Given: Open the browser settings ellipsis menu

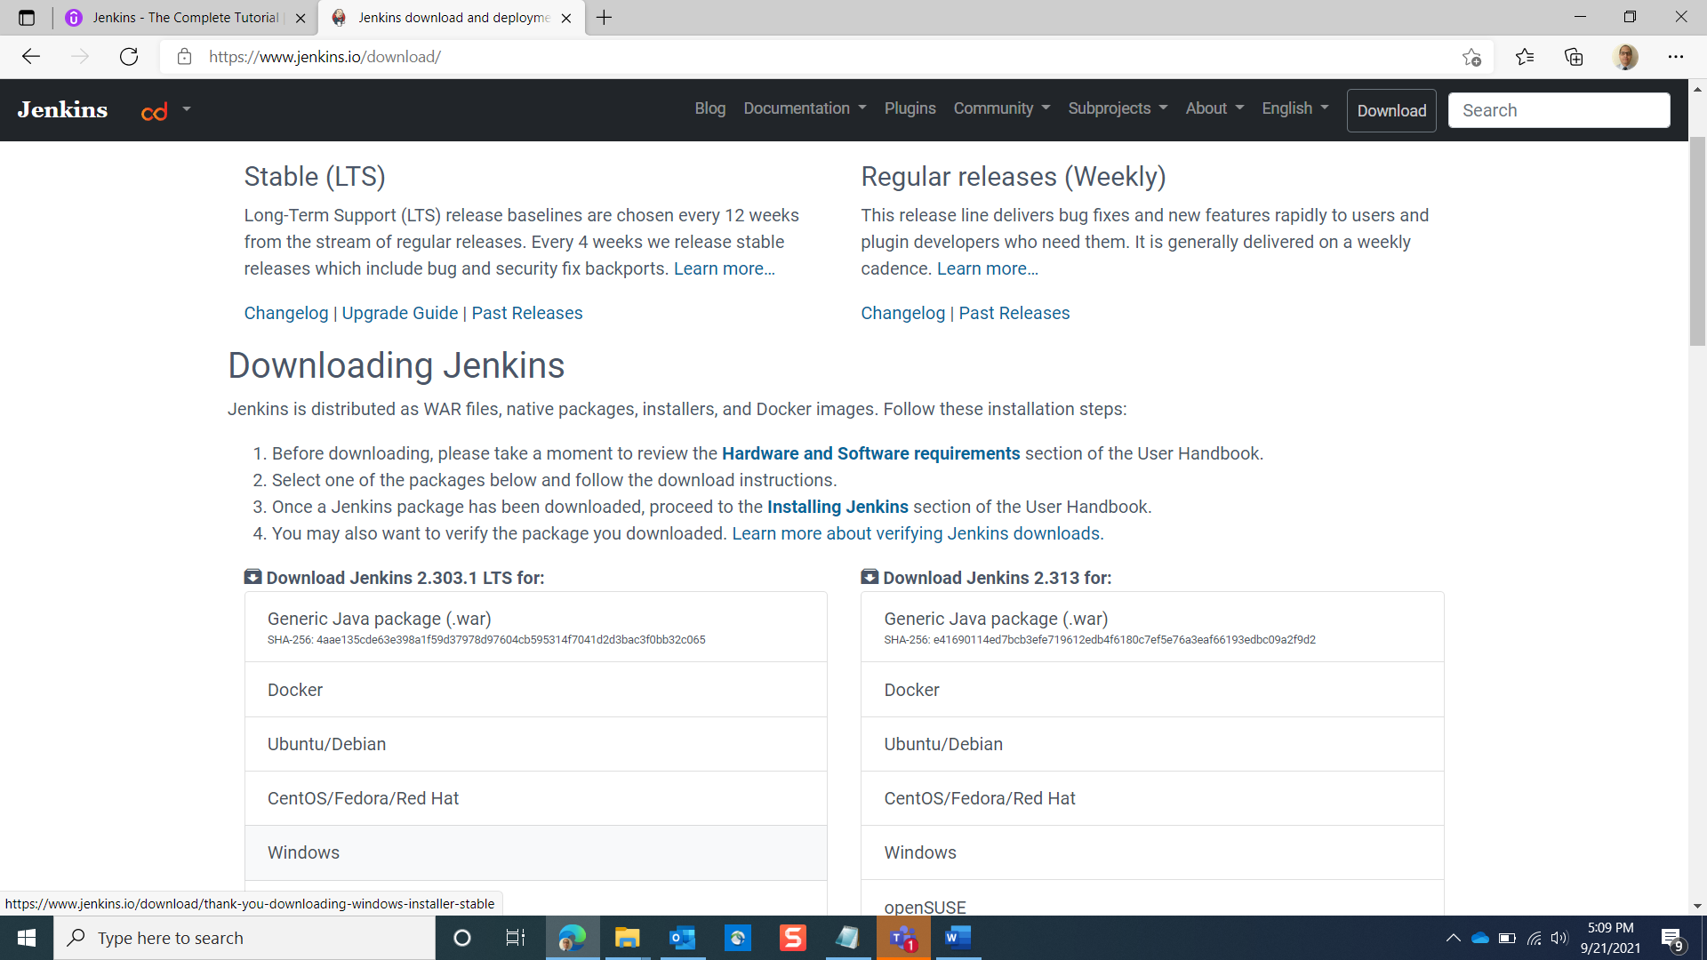Looking at the screenshot, I should (x=1676, y=57).
